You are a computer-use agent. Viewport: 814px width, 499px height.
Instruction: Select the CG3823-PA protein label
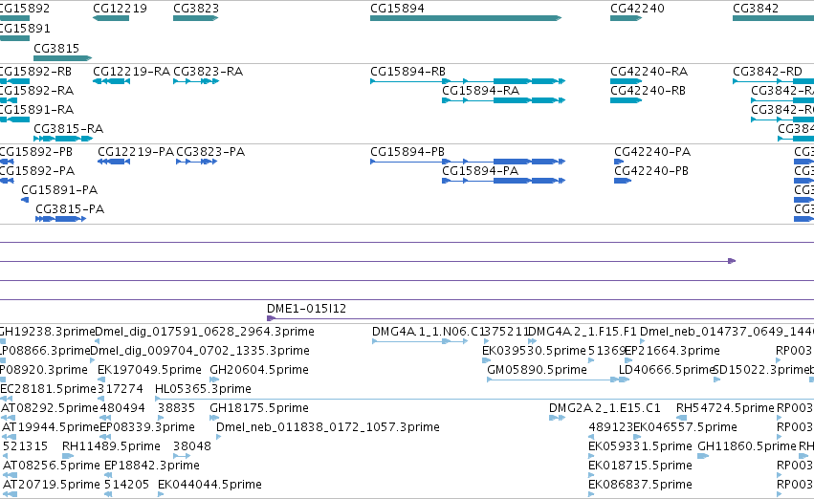(210, 151)
